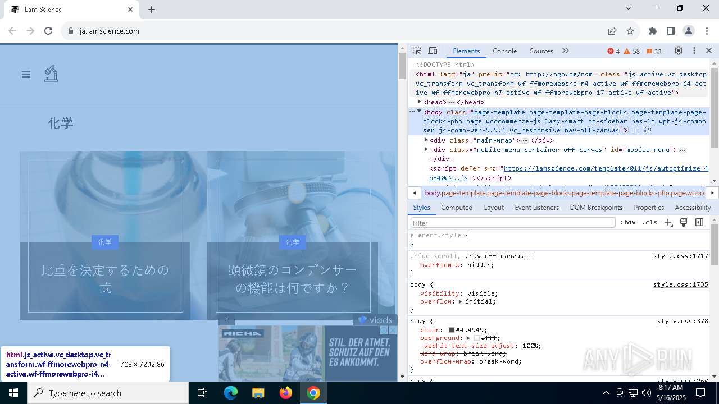719x404 pixels.
Task: Click the ellipsis beside the body node
Action: click(412, 112)
